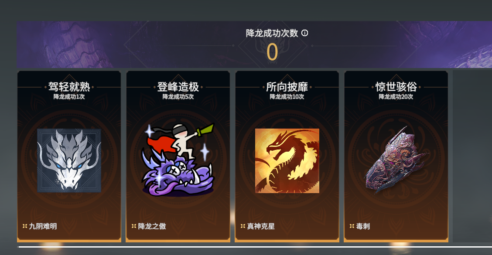This screenshot has height=255, width=492.
Task: Click the marker icon before 毒刺
Action: [x=352, y=226]
